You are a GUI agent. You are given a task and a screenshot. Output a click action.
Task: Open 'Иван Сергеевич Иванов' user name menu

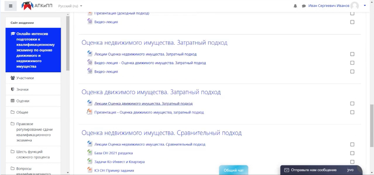point(328,6)
